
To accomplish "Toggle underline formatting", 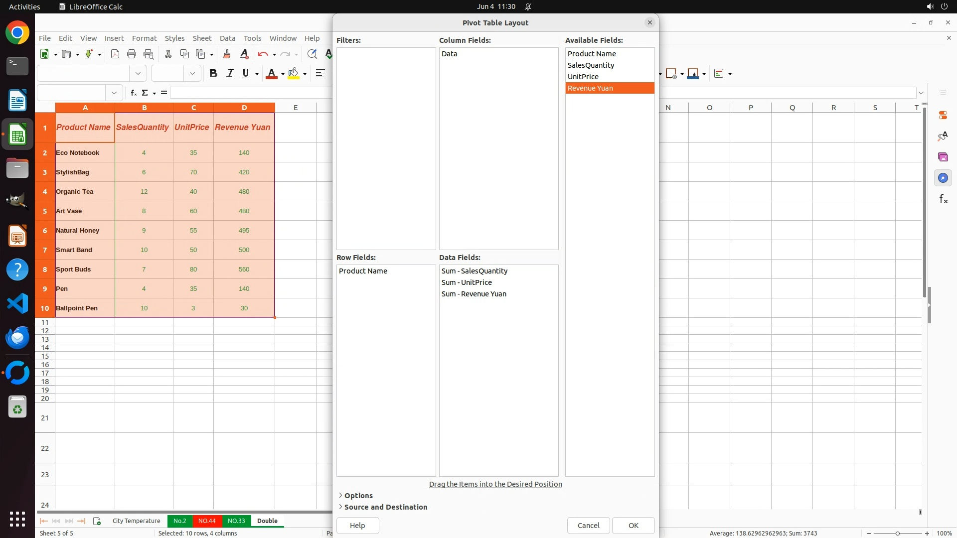I will pos(246,74).
